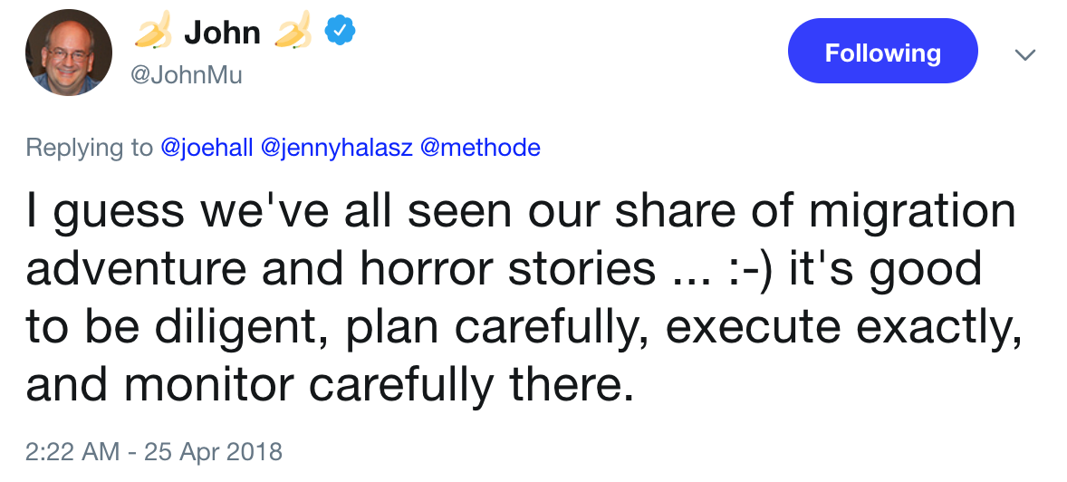The image size is (1067, 482).
Task: Click the last line monitor carefully there
Action: 380,387
